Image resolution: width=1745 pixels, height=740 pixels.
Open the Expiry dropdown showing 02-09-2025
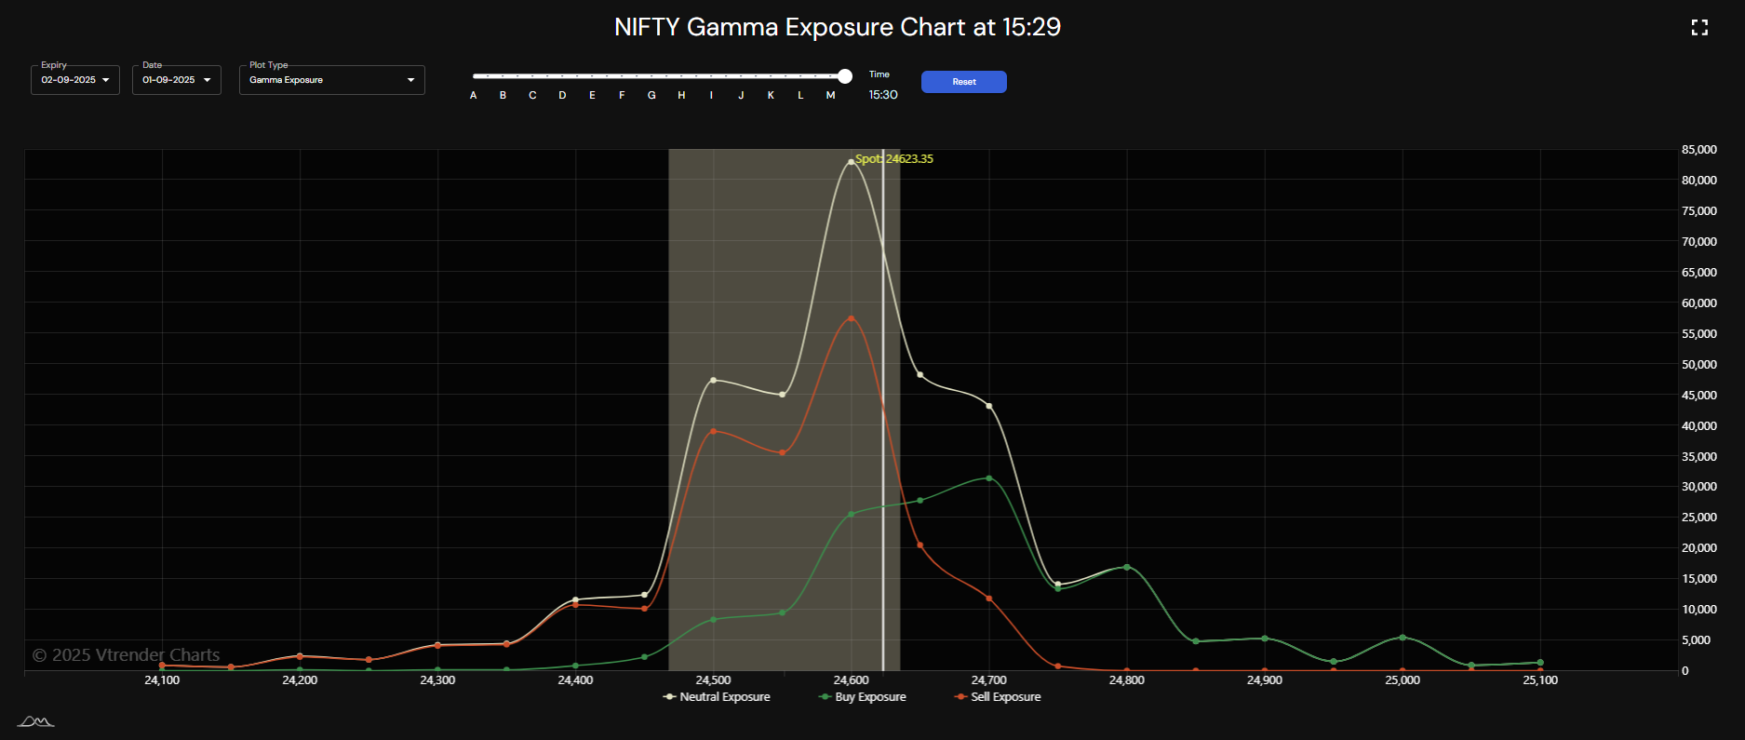[x=75, y=80]
